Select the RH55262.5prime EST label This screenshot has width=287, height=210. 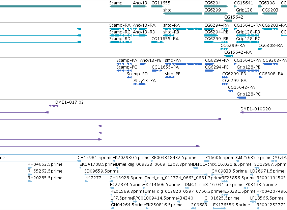[x=45, y=171]
